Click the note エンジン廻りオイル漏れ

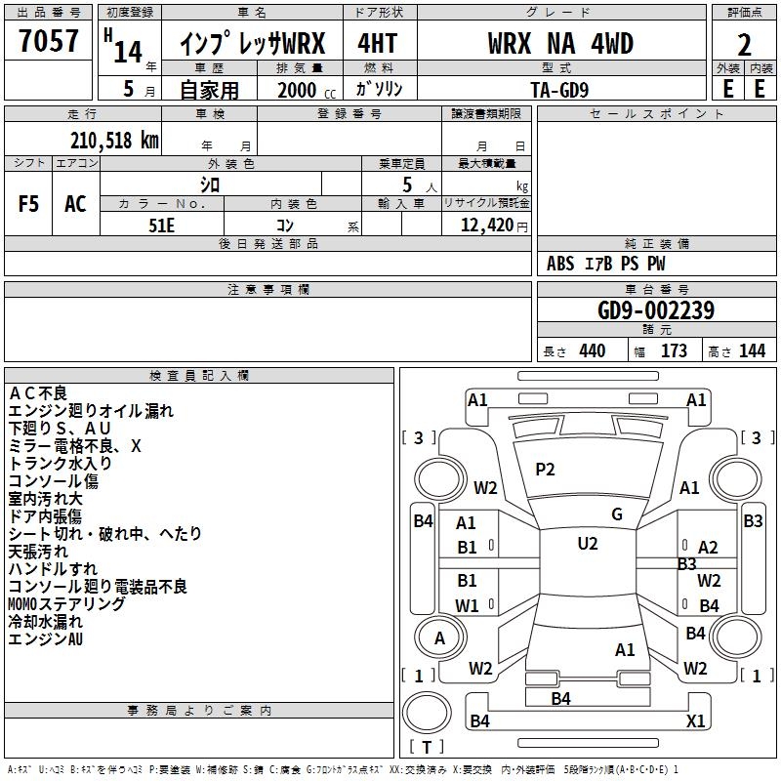coord(91,411)
